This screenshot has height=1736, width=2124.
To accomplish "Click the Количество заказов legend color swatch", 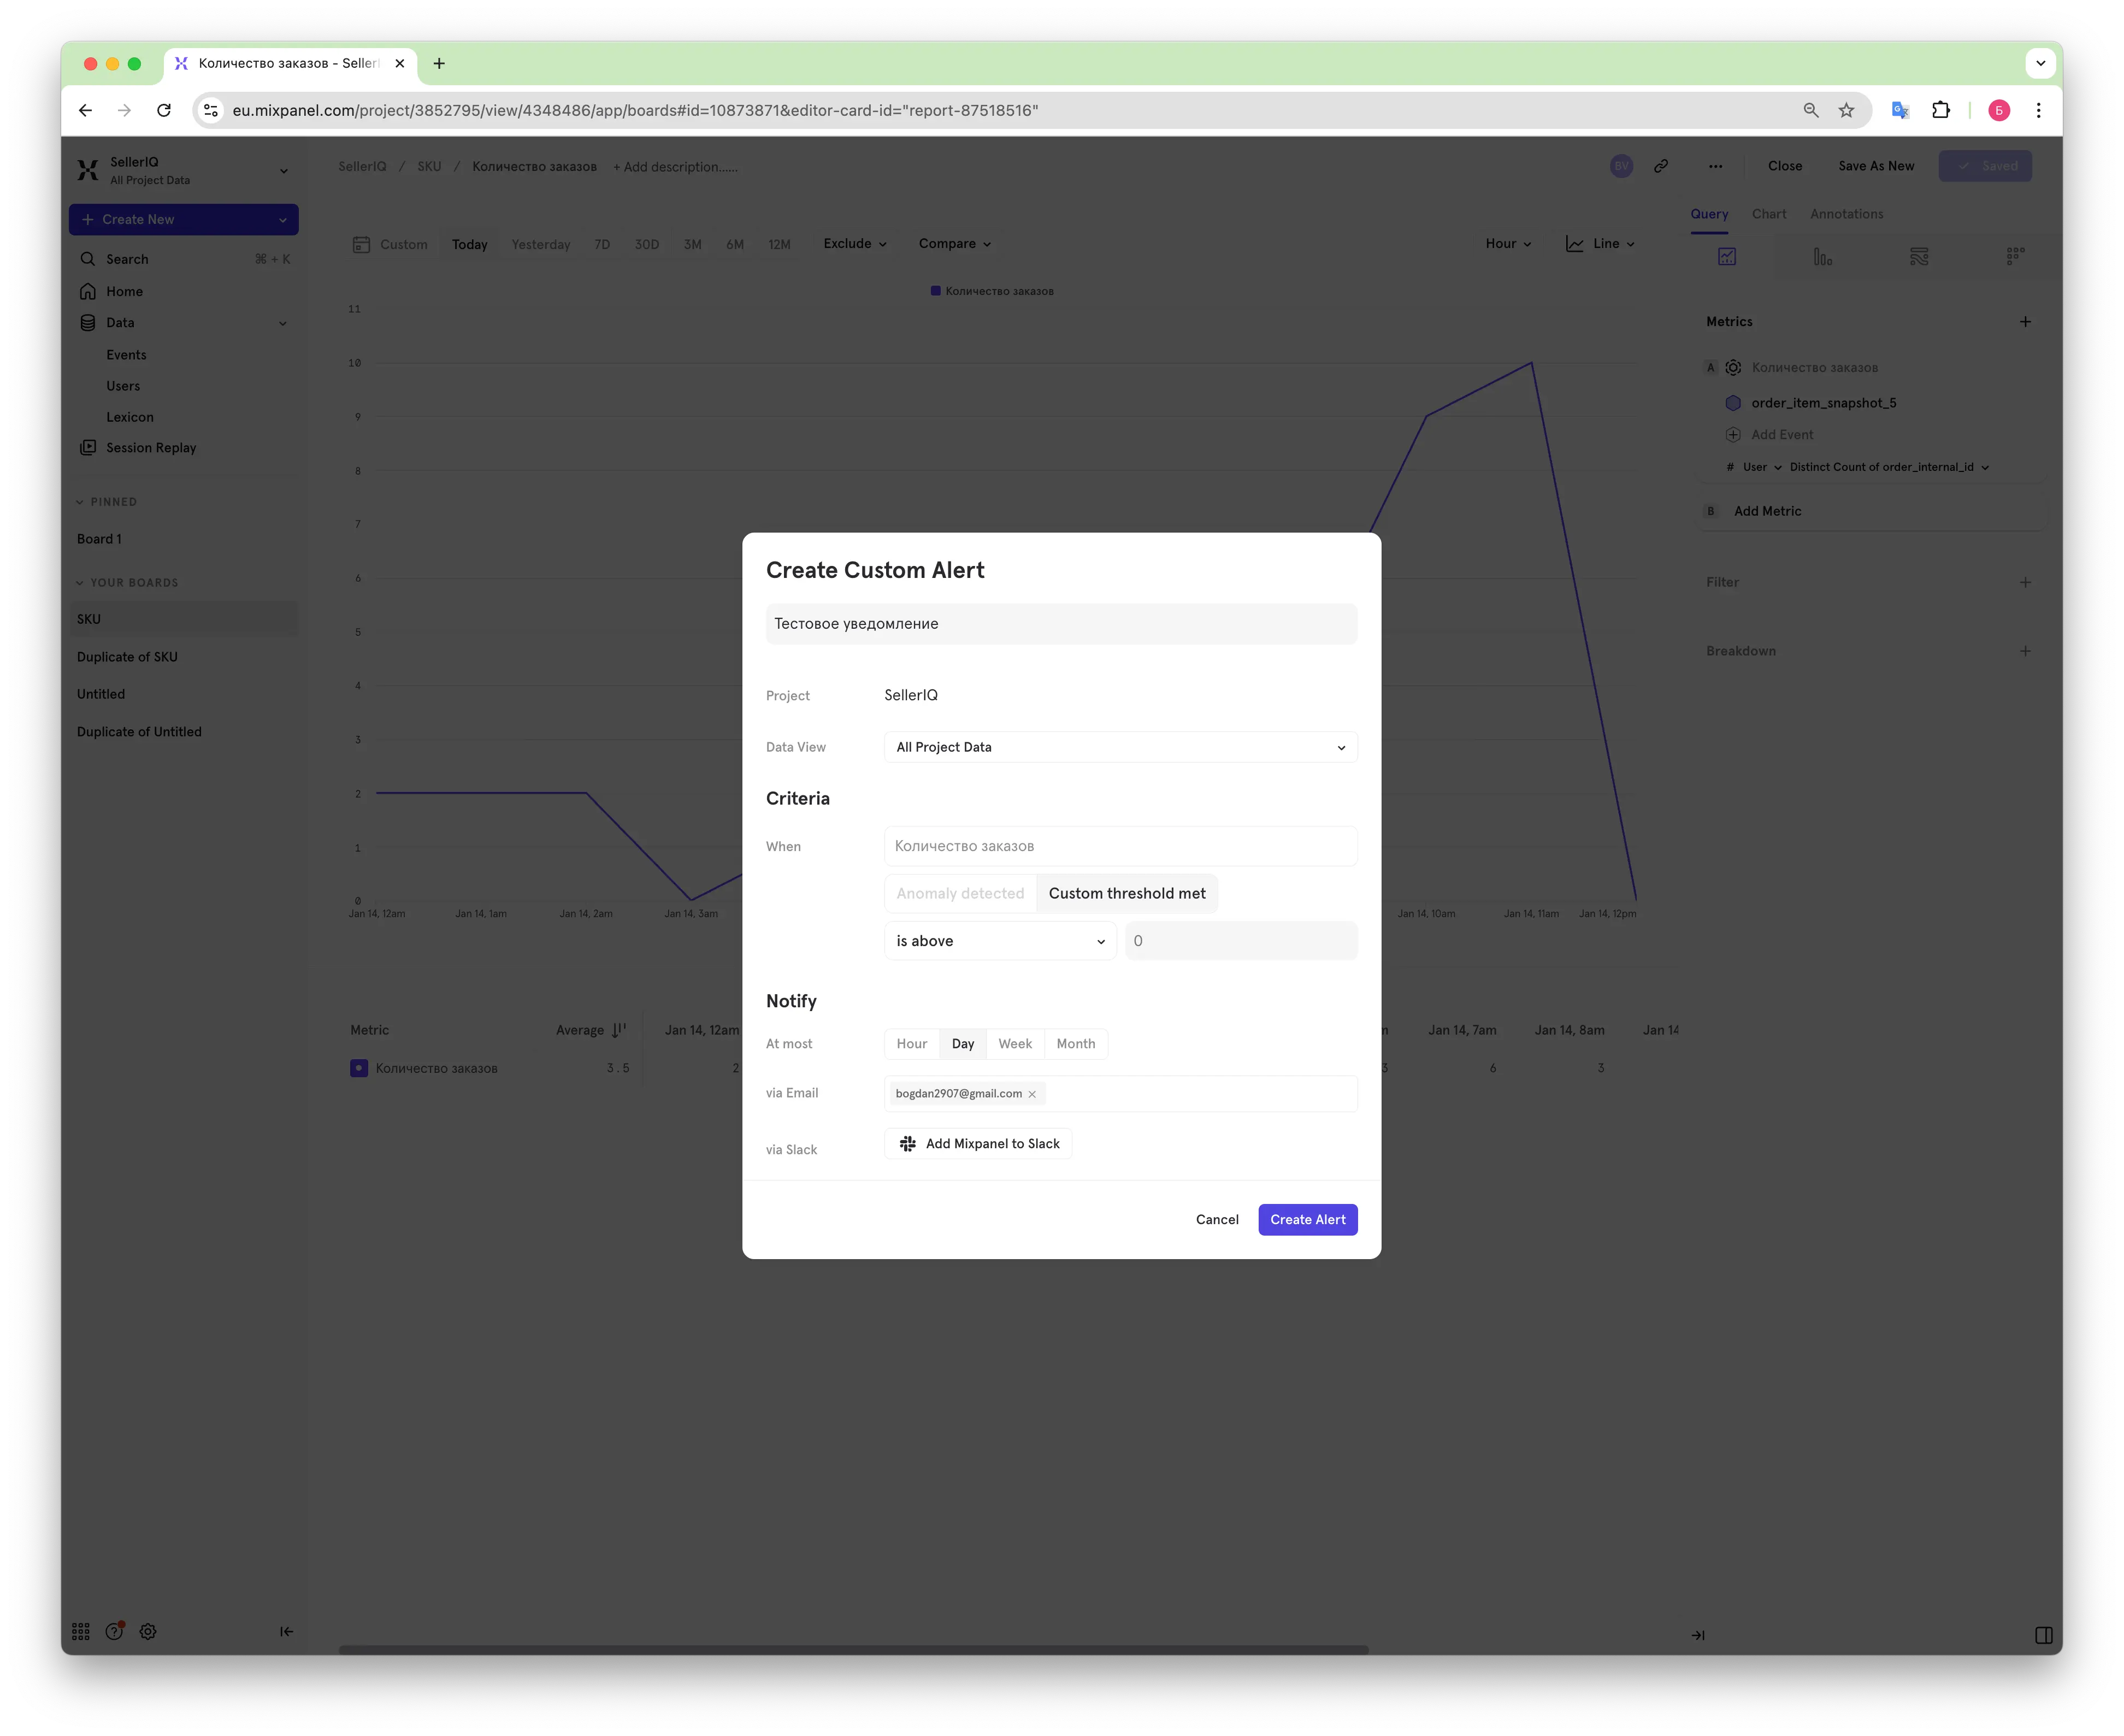I will (935, 291).
